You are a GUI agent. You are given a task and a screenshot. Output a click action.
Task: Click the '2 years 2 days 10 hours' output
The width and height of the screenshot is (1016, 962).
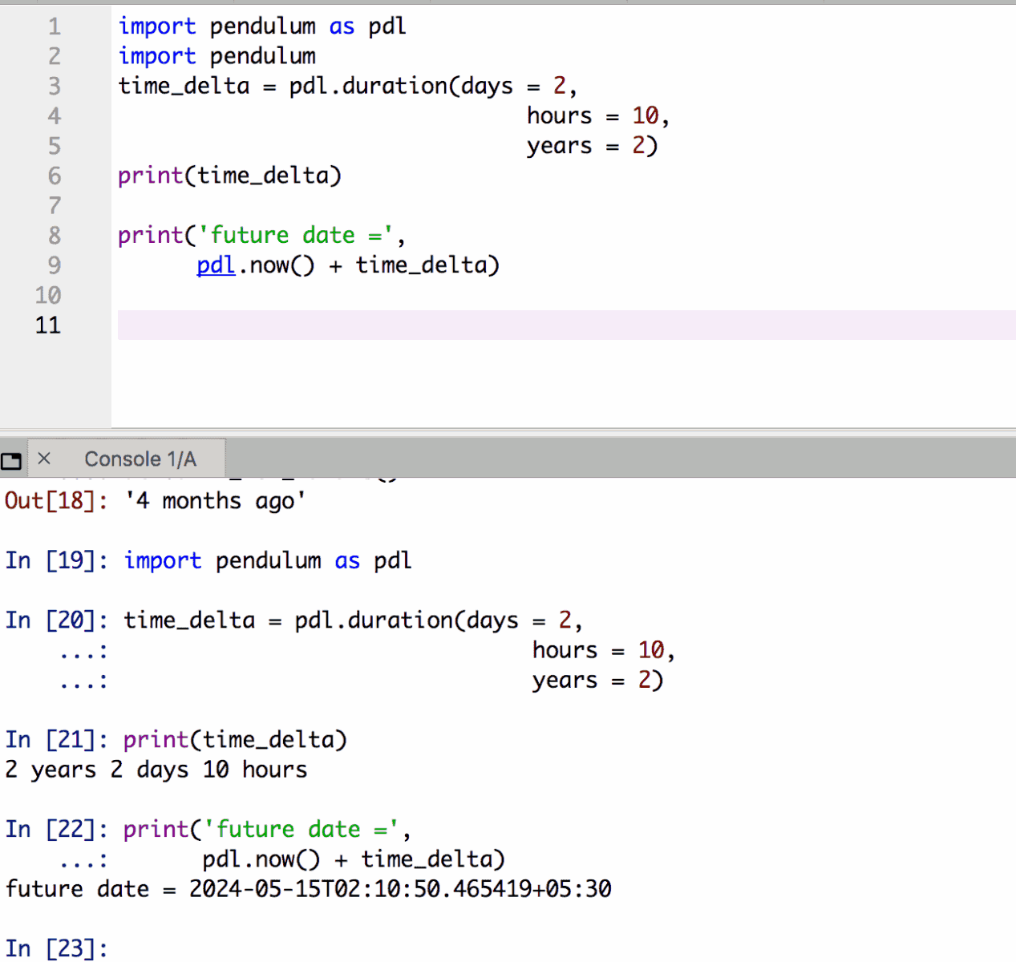coord(156,770)
